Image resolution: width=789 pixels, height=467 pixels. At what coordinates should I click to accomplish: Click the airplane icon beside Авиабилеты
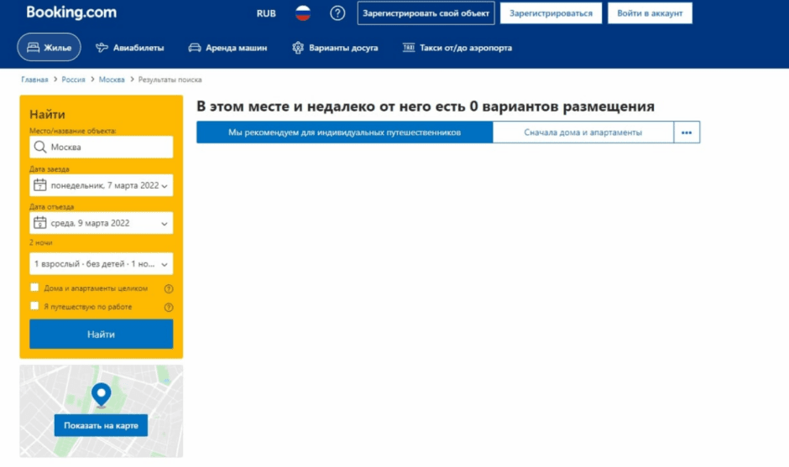coord(102,48)
